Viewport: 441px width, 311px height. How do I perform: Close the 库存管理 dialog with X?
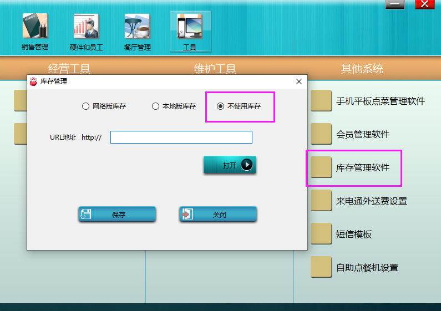point(299,81)
